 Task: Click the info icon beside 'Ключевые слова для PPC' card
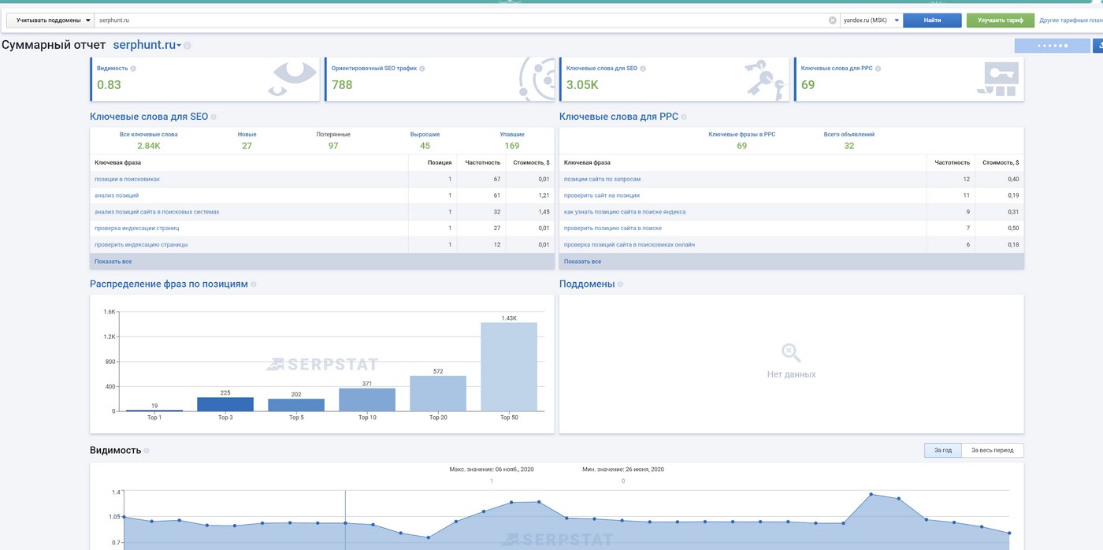tap(878, 69)
